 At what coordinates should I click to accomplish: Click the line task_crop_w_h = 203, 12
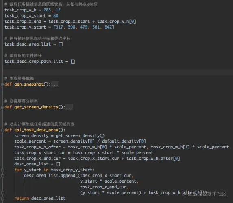click(x=33, y=10)
